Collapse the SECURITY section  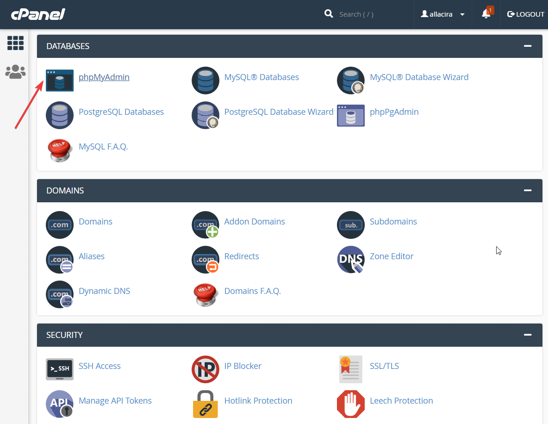point(528,335)
